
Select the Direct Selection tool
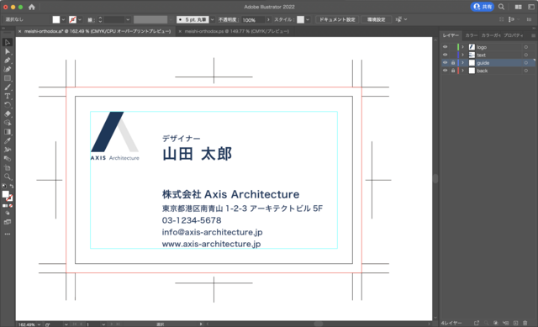pos(8,51)
